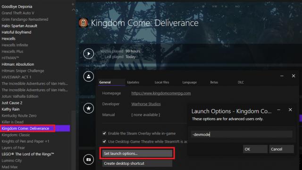Toggle Use Desktop Game Theatre checkbox
The image size is (302, 170).
pos(104,141)
